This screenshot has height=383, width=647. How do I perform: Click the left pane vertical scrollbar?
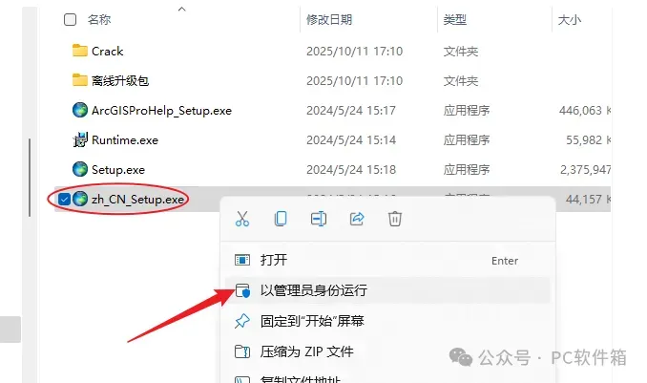click(30, 178)
